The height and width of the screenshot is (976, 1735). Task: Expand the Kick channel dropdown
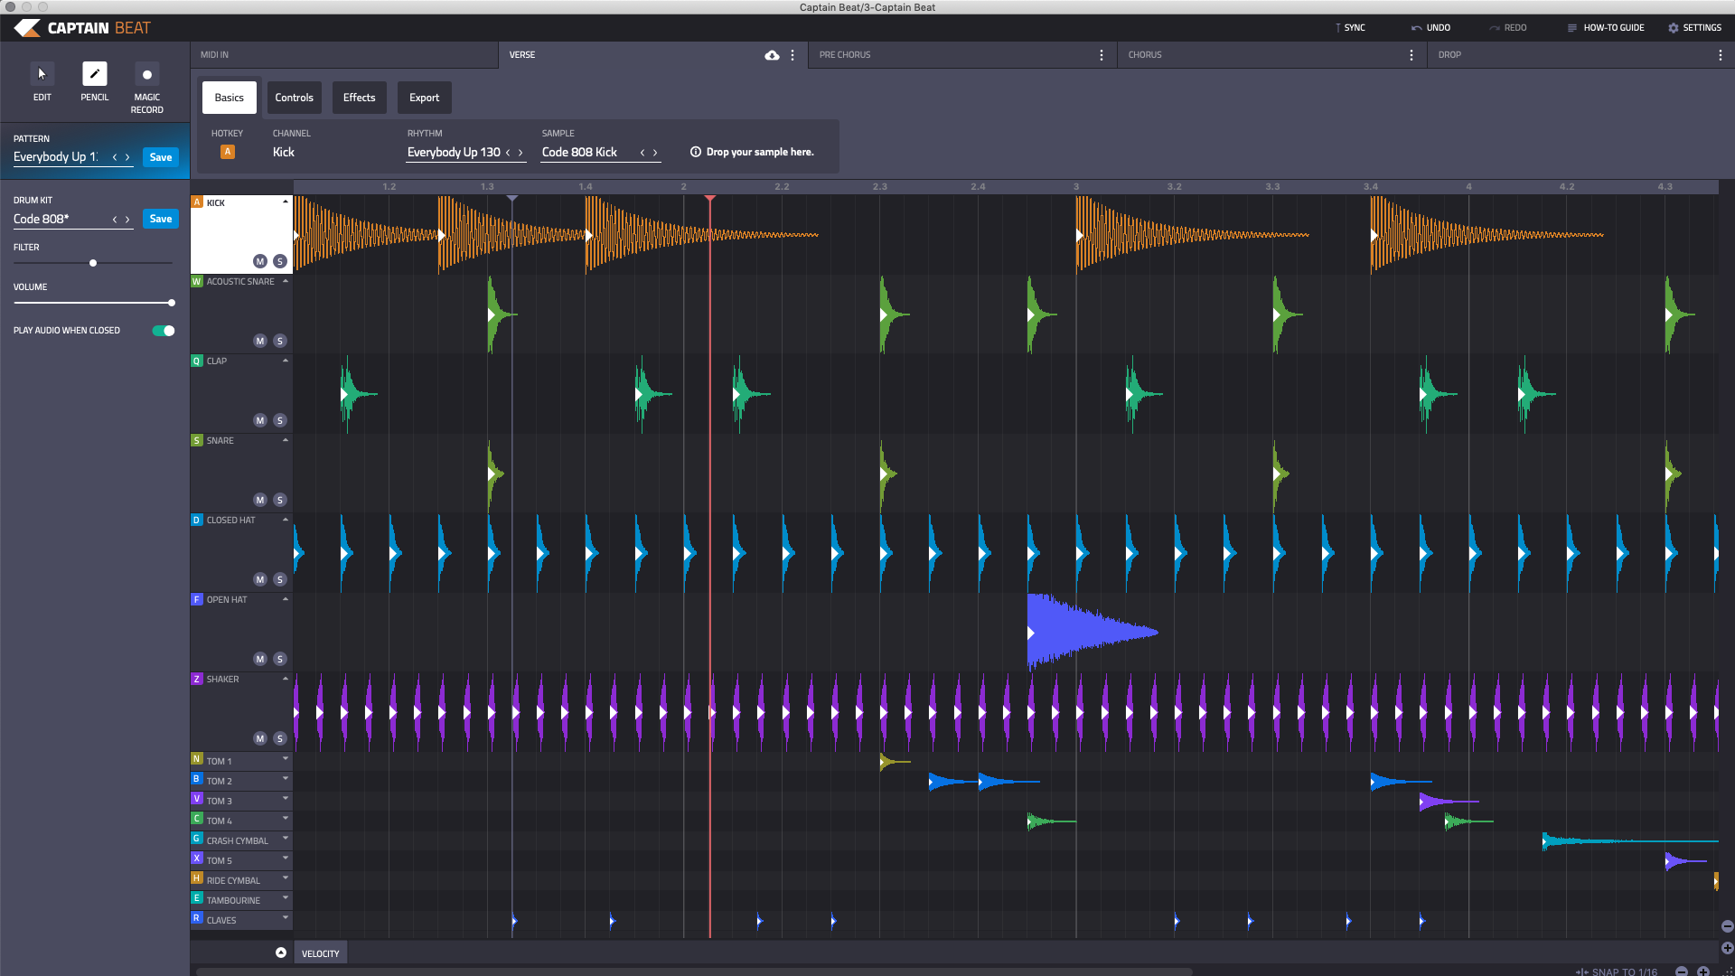[285, 202]
